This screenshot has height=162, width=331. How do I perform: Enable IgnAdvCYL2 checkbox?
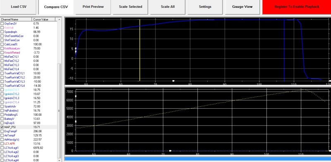2,94
